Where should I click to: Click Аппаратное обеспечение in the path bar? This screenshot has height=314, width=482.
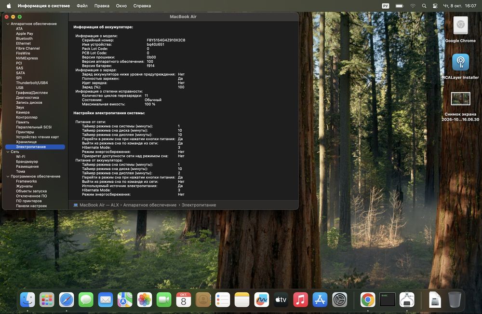click(x=150, y=205)
